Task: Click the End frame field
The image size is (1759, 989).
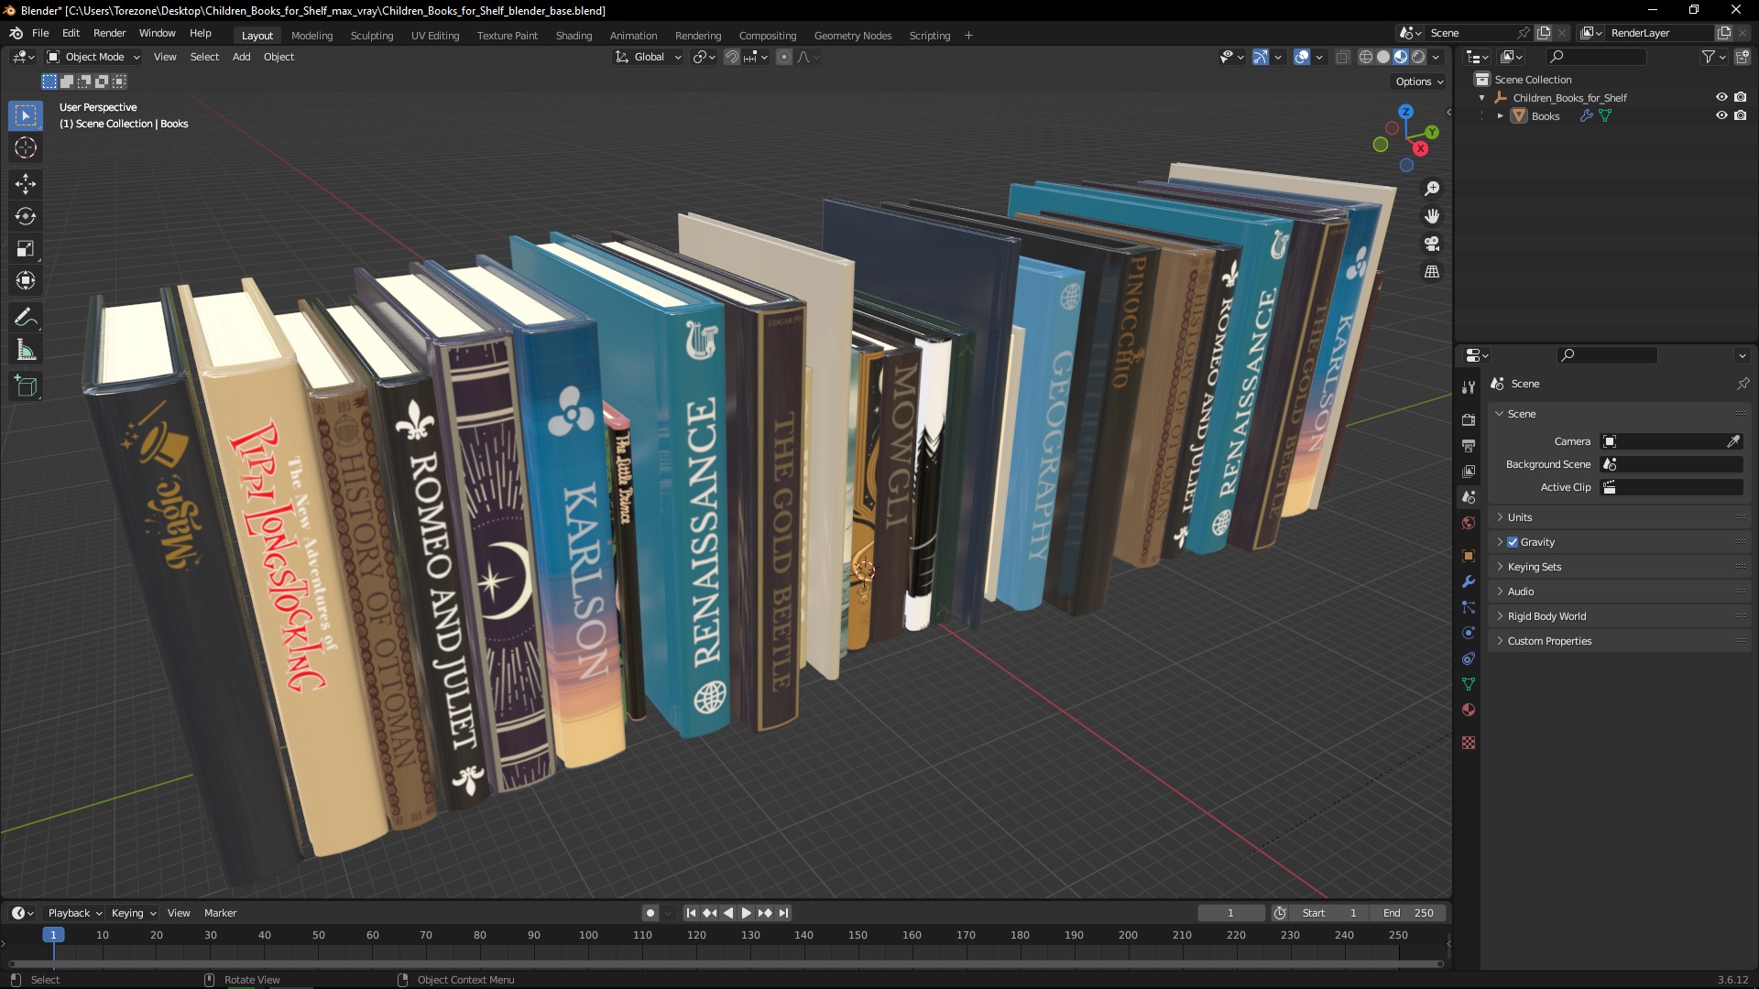Action: point(1408,913)
